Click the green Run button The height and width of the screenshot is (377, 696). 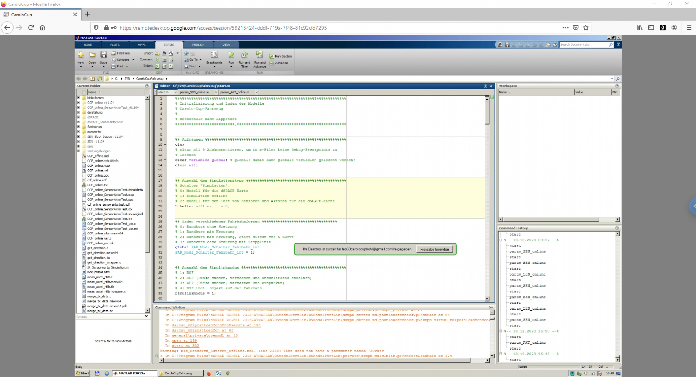pos(231,55)
